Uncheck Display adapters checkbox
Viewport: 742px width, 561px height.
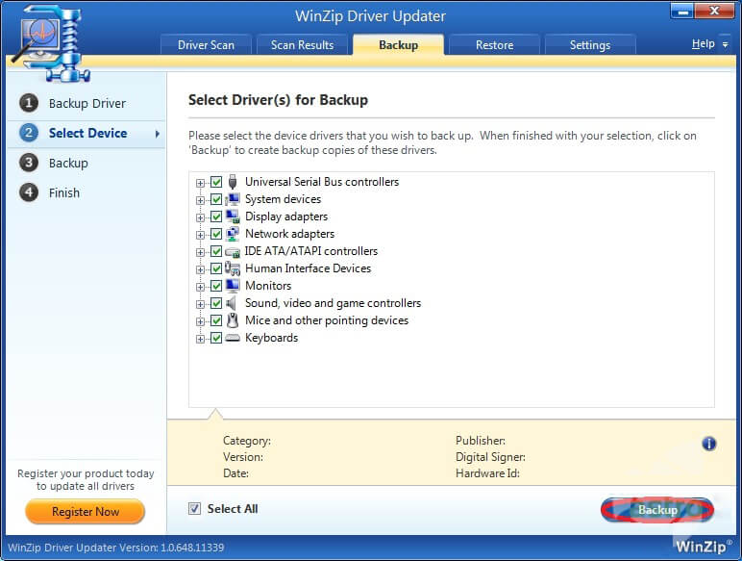[x=216, y=217]
